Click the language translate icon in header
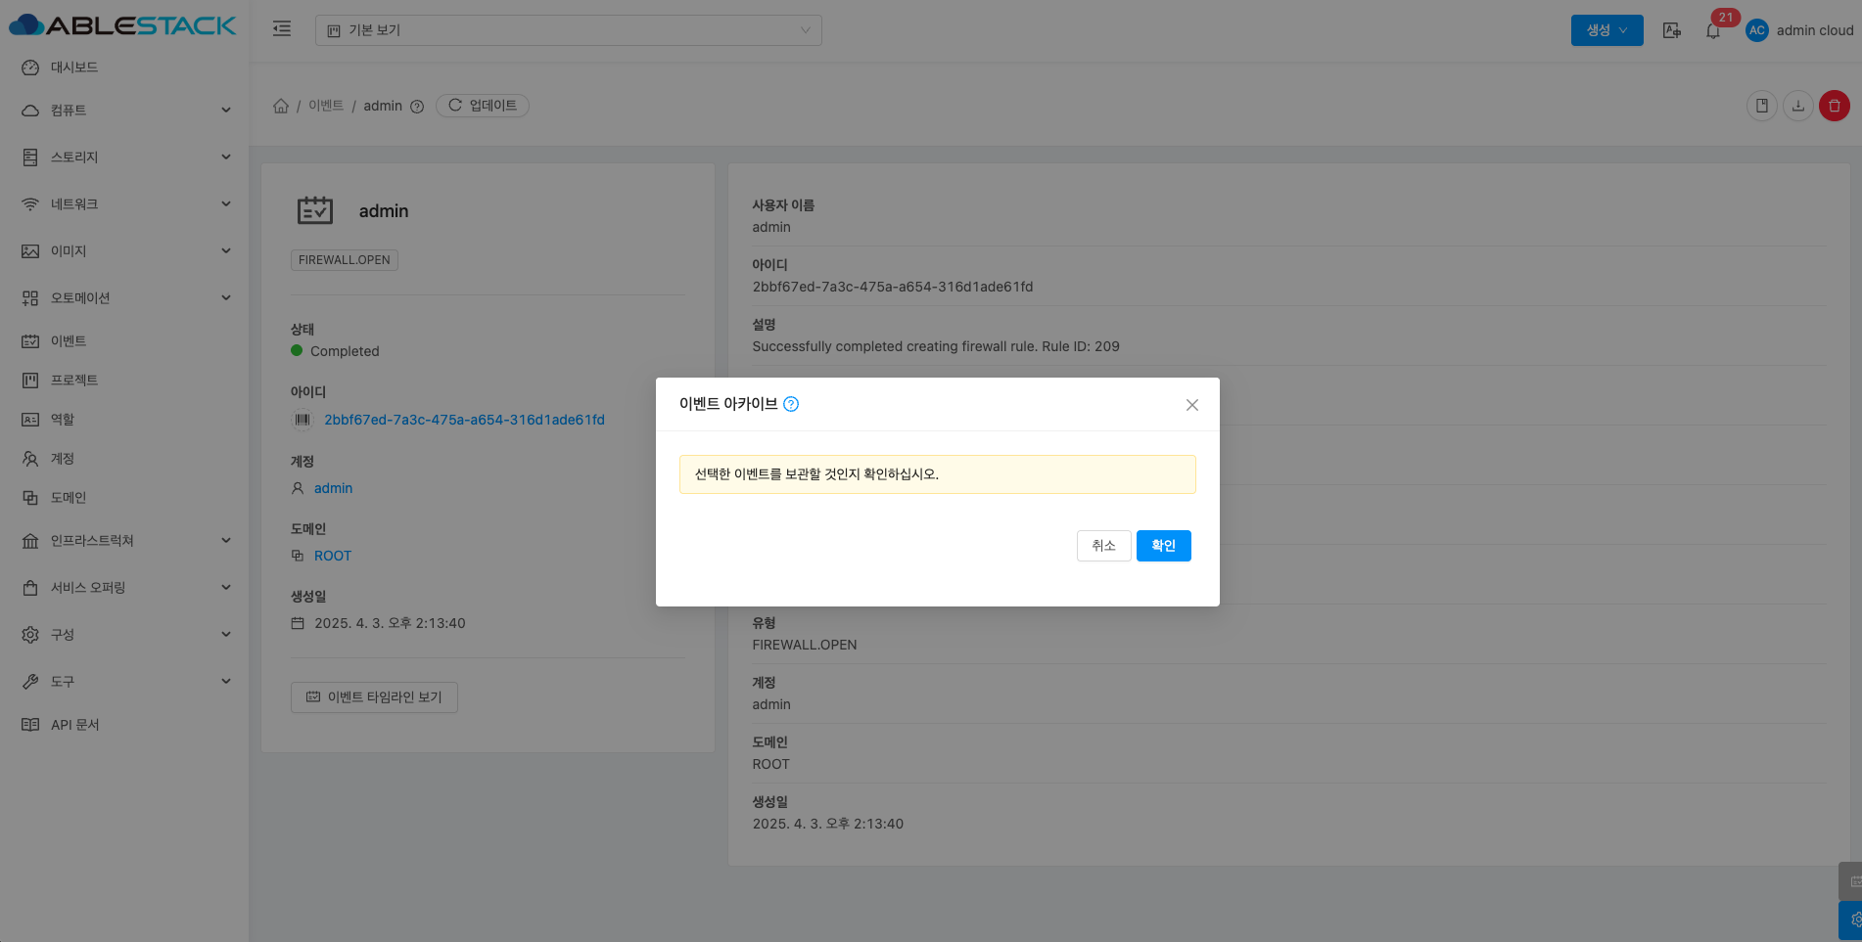Image resolution: width=1862 pixels, height=942 pixels. point(1671,30)
